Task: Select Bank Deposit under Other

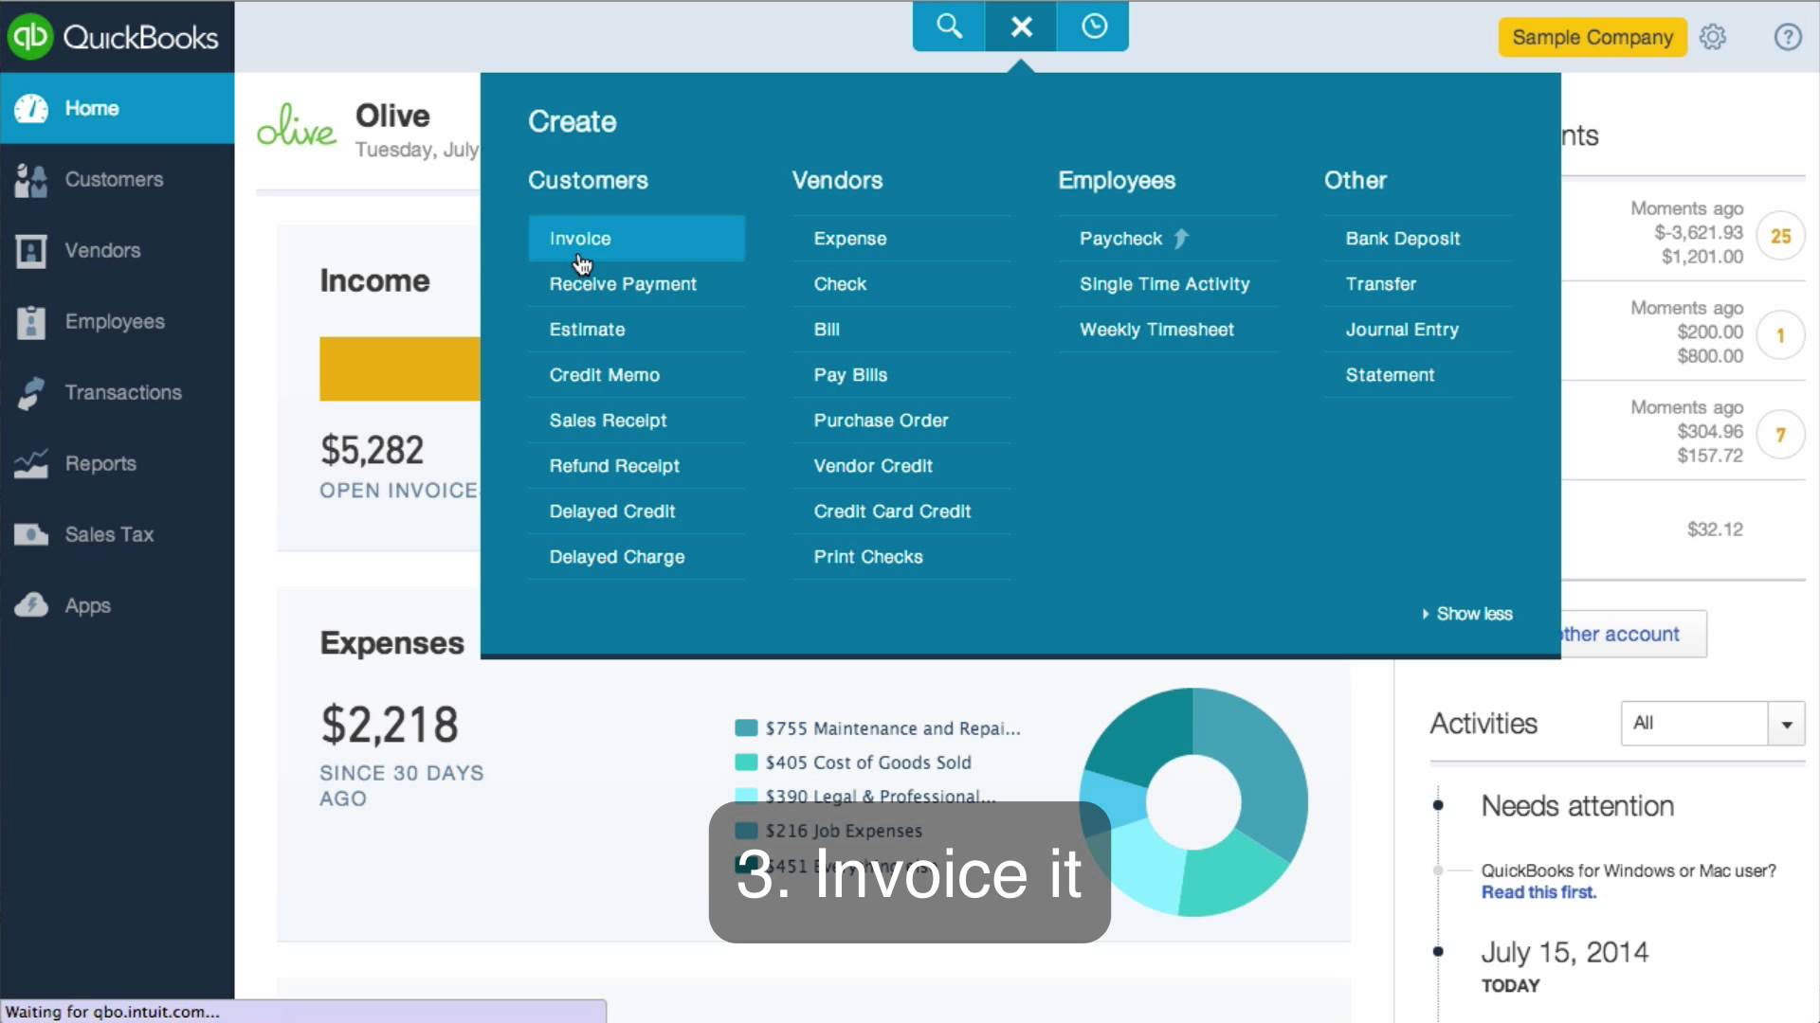Action: click(x=1417, y=239)
